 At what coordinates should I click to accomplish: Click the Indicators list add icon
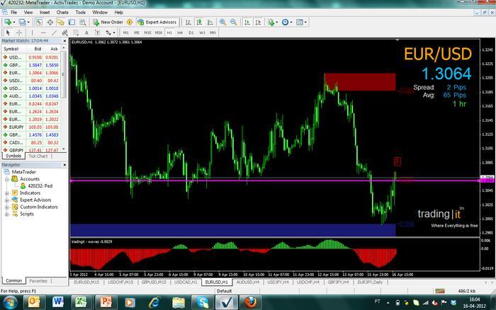(271, 22)
